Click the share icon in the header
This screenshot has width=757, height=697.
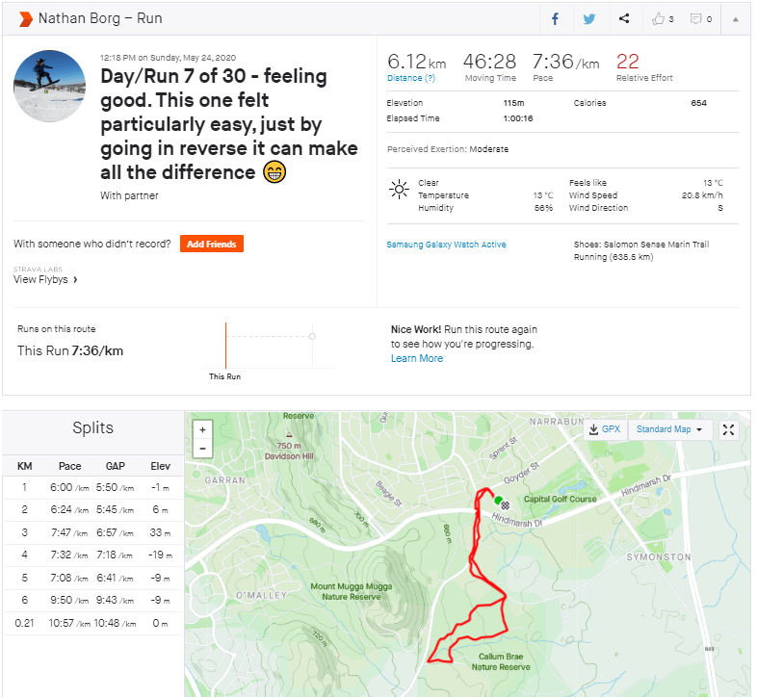pos(624,18)
